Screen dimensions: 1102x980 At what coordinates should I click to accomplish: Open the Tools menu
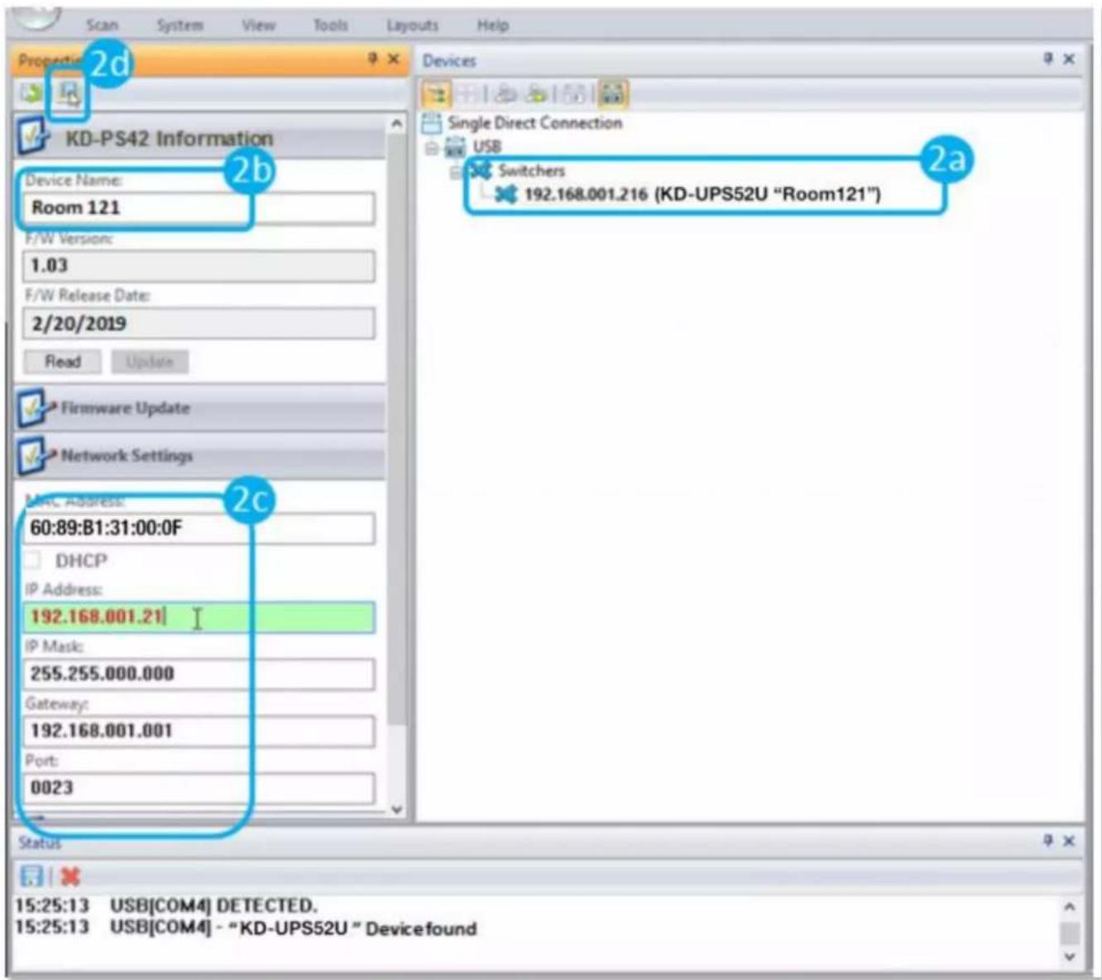330,26
